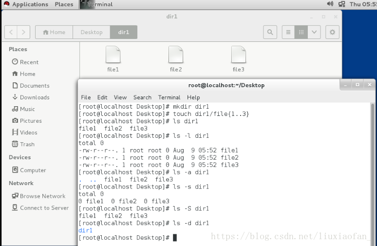This screenshot has height=246, width=377.
Task: Open Documents in sidebar
Action: point(31,86)
